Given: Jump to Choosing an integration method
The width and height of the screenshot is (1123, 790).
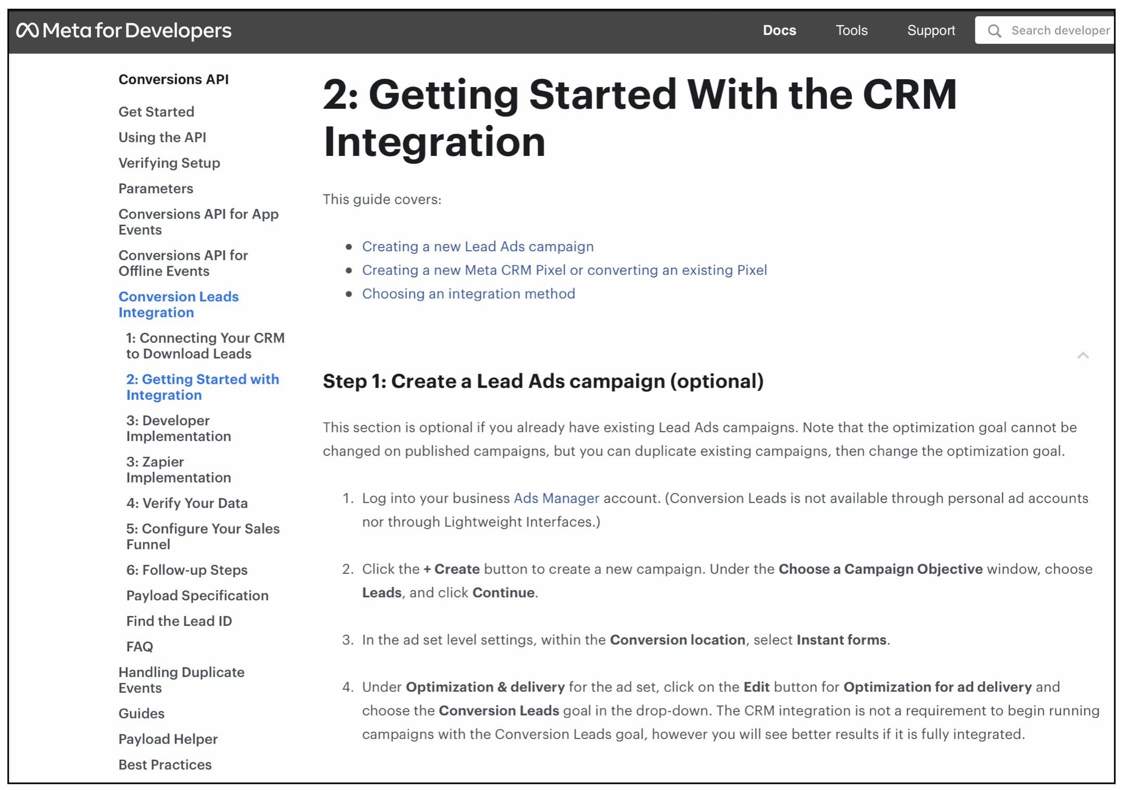Looking at the screenshot, I should point(469,293).
